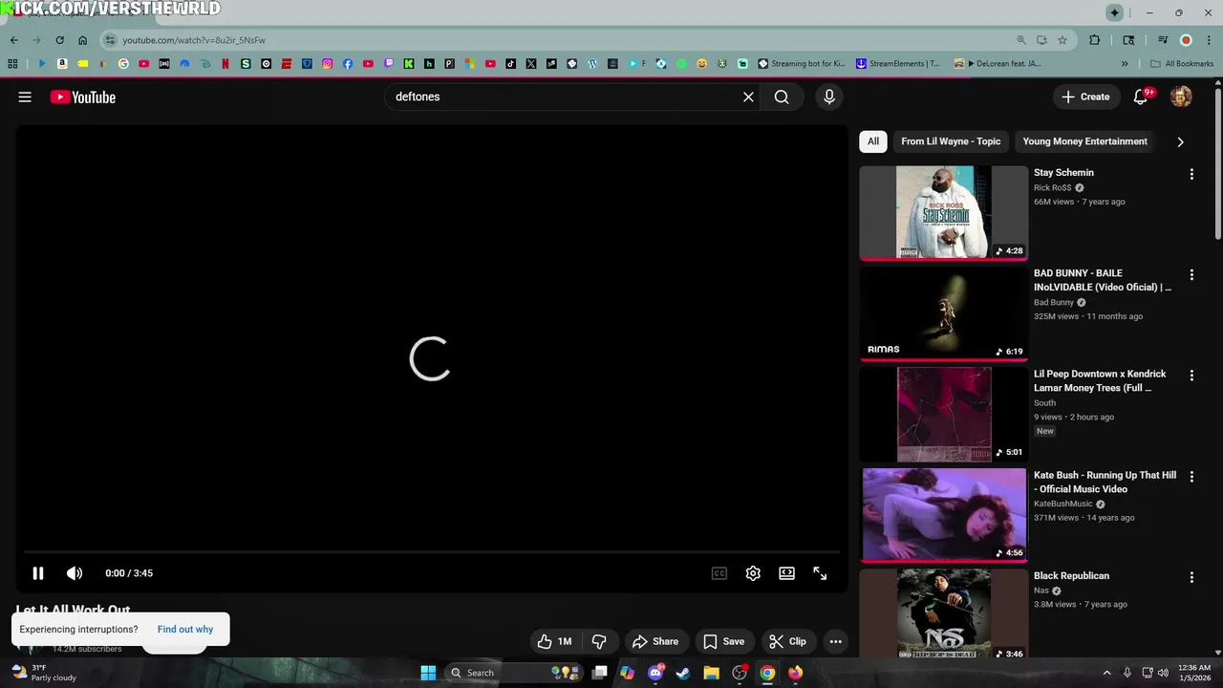The image size is (1223, 688).
Task: Submit search with magnifier button
Action: click(x=782, y=97)
